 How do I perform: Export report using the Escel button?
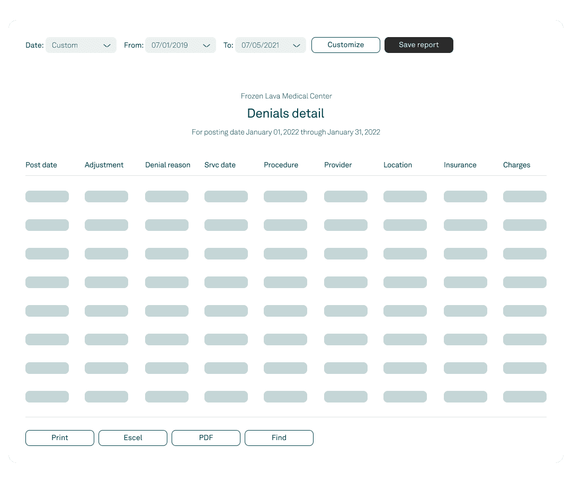(133, 438)
